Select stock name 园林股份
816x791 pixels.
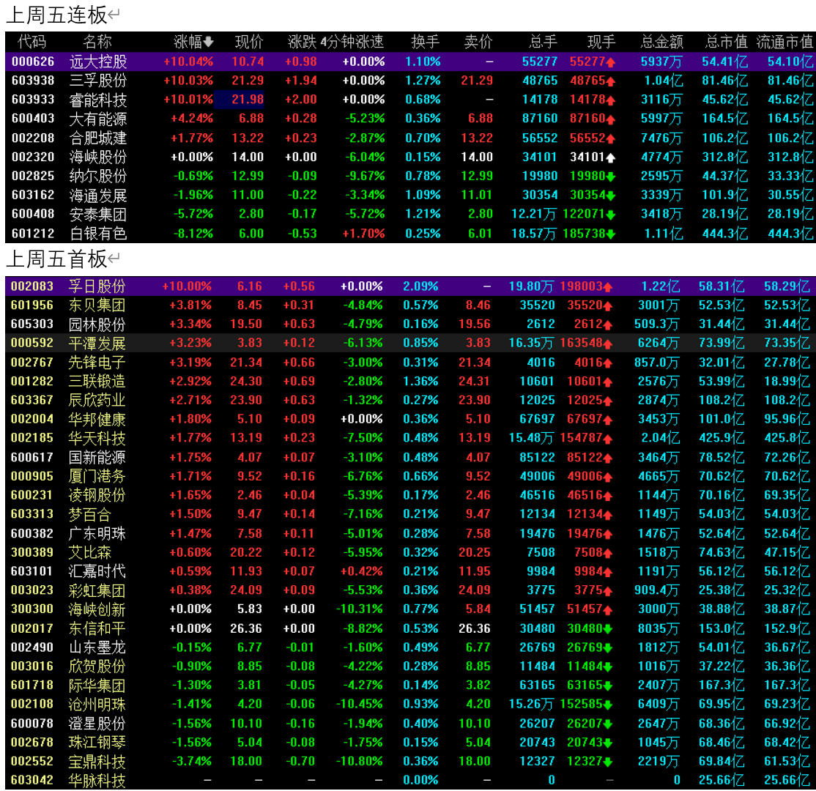pyautogui.click(x=97, y=324)
